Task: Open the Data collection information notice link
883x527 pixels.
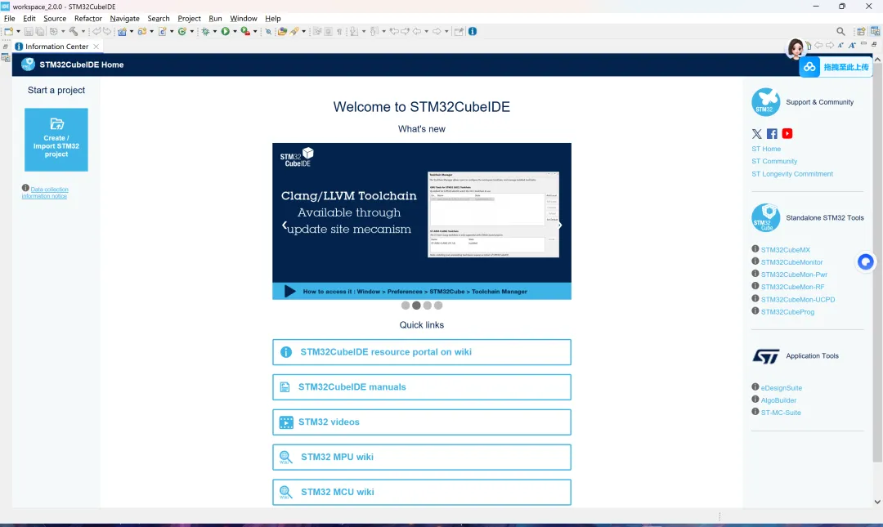Action: 45,193
